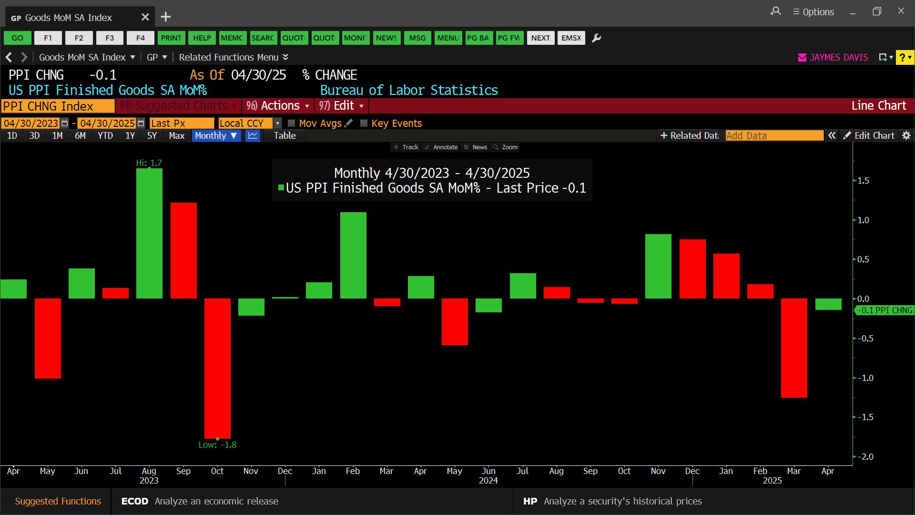This screenshot has height=515, width=915.
Task: Enable the Key Events checkbox
Action: pos(364,124)
